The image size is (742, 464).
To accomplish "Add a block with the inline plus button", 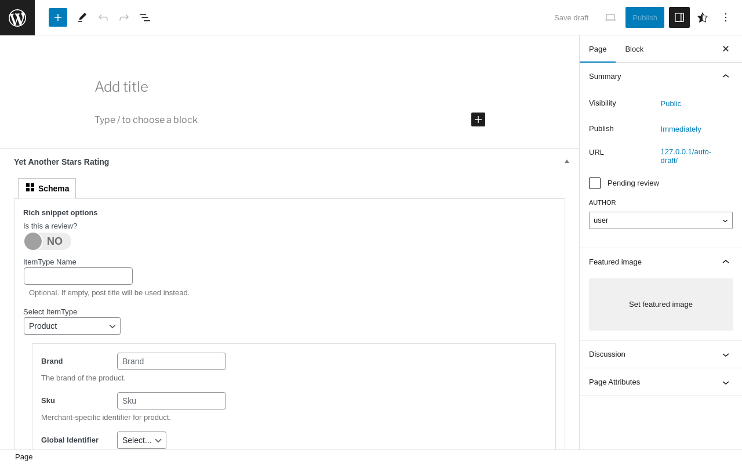I will pyautogui.click(x=478, y=119).
